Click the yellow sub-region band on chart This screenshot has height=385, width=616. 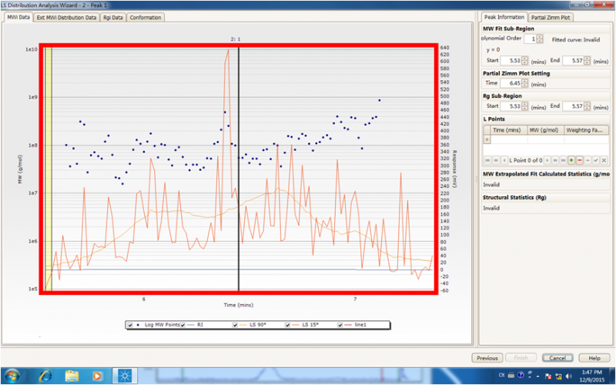[49, 169]
